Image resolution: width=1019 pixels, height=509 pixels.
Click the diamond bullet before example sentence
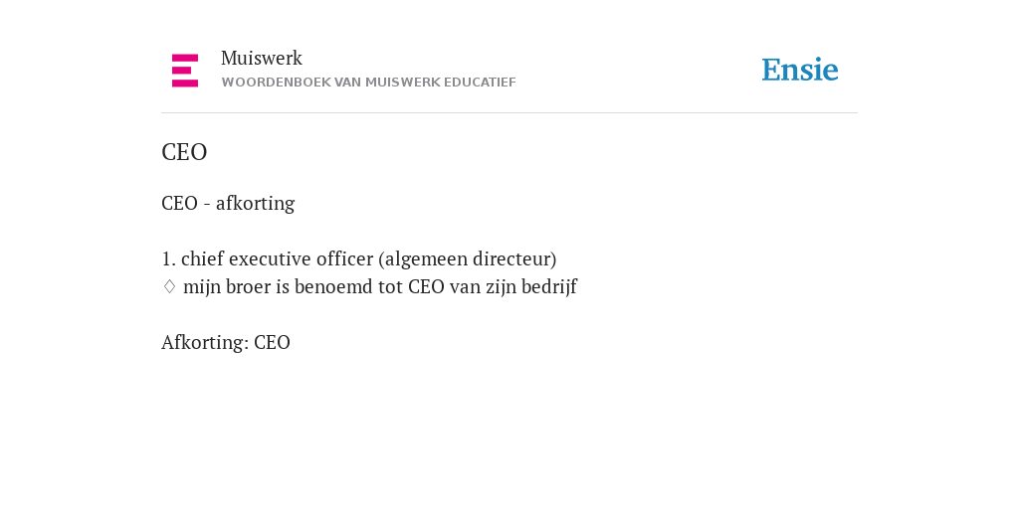click(169, 287)
